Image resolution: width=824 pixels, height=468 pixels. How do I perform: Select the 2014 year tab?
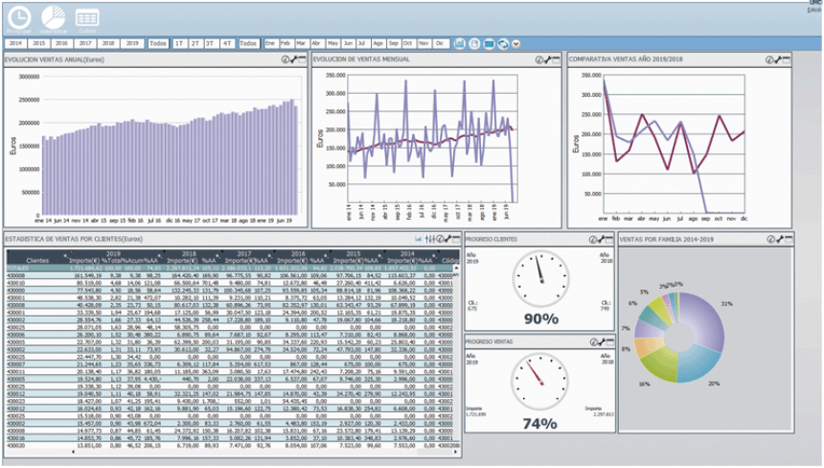(x=15, y=44)
